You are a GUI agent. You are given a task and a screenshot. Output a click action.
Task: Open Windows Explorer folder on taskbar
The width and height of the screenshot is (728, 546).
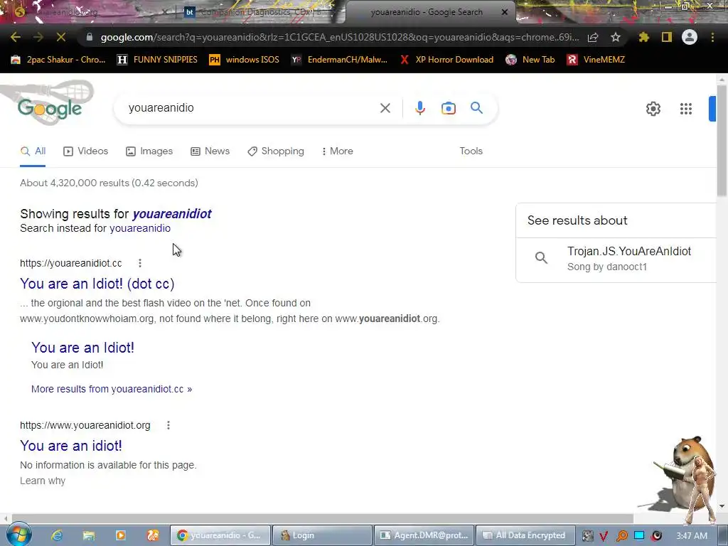[x=89, y=535]
